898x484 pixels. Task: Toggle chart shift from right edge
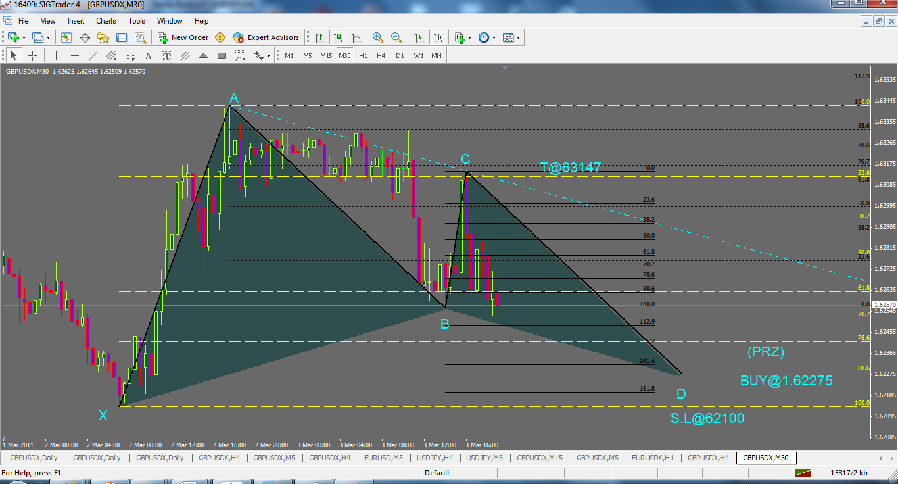click(x=437, y=37)
